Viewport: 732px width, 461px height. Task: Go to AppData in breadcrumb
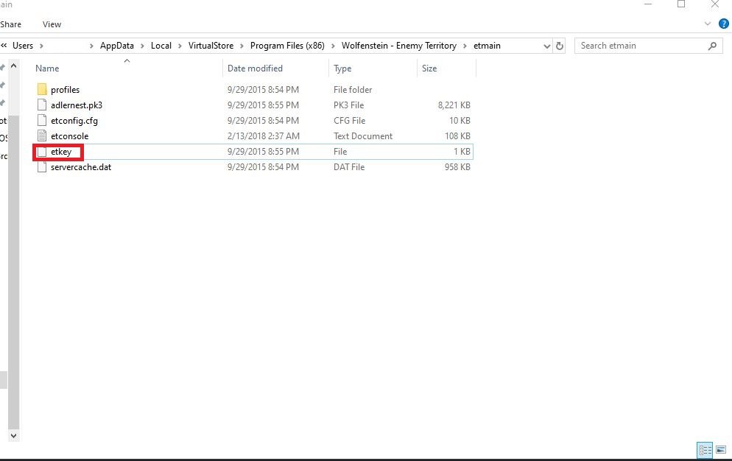[116, 46]
